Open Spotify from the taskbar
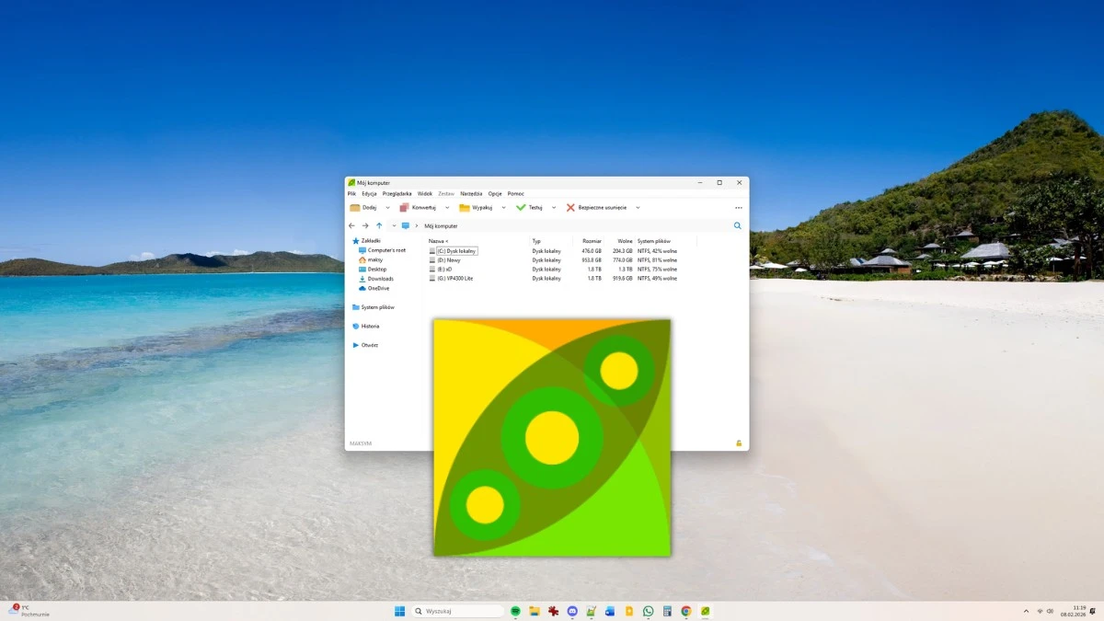Viewport: 1104px width, 621px height. (x=515, y=611)
